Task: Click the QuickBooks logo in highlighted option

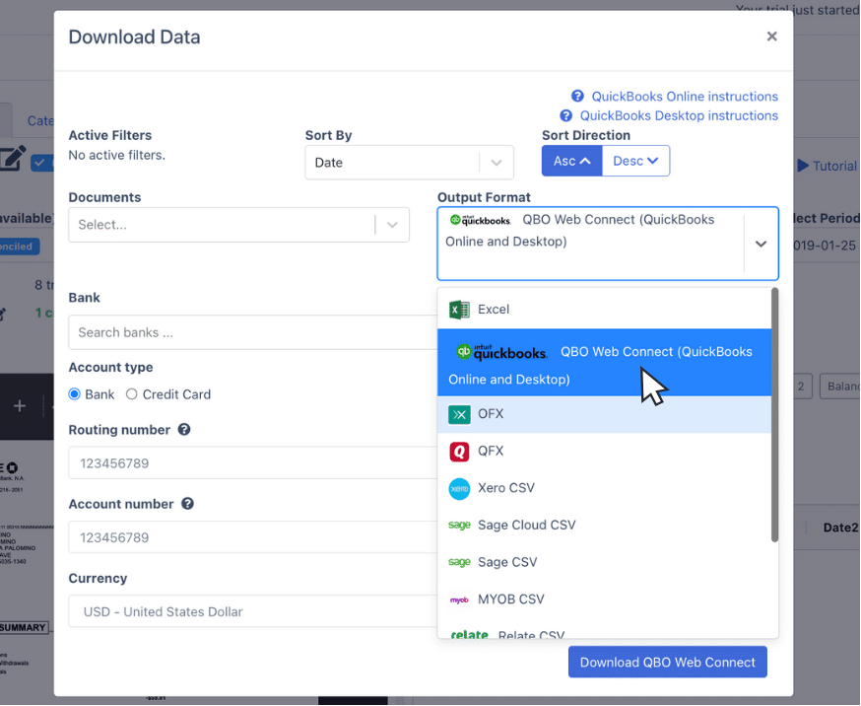Action: tap(501, 352)
